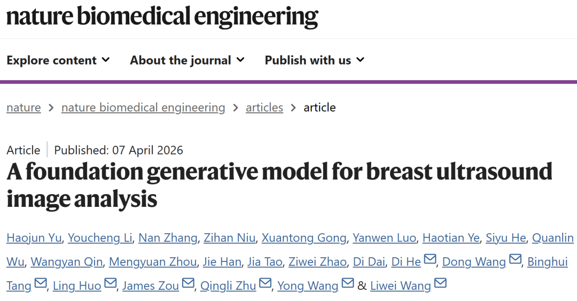Expand the Explore content menu
The width and height of the screenshot is (577, 301).
point(58,60)
